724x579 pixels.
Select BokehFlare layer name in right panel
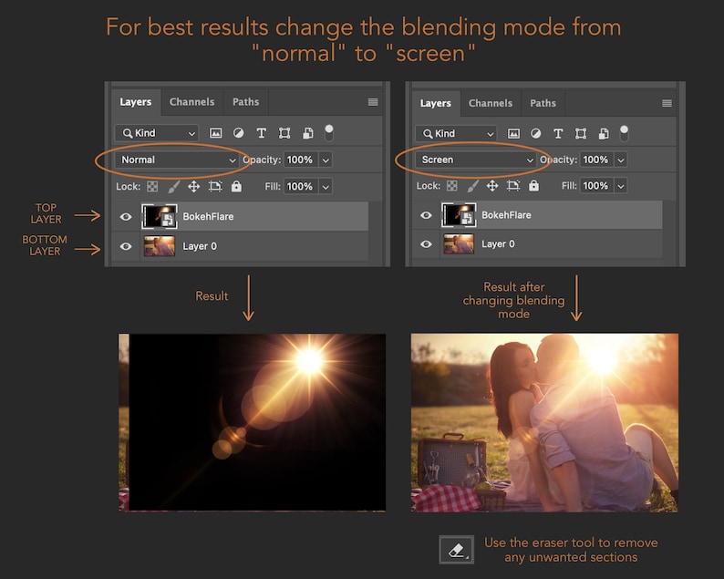tap(506, 215)
